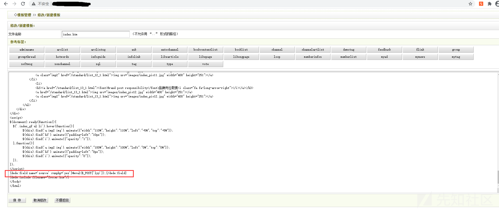The image size is (499, 210).
Task: Open the not-secure warning icon in address bar
Action: point(34,4)
